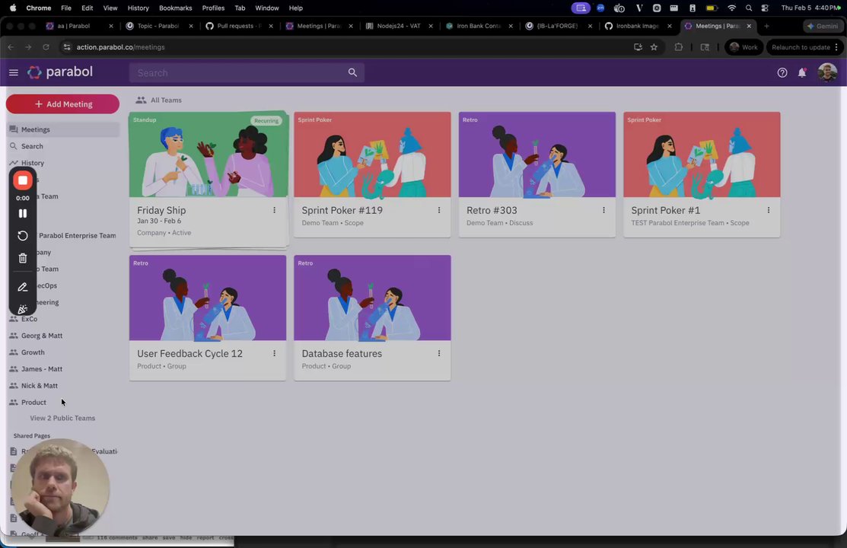The height and width of the screenshot is (548, 847).
Task: Open options menu for Database features
Action: pyautogui.click(x=438, y=353)
